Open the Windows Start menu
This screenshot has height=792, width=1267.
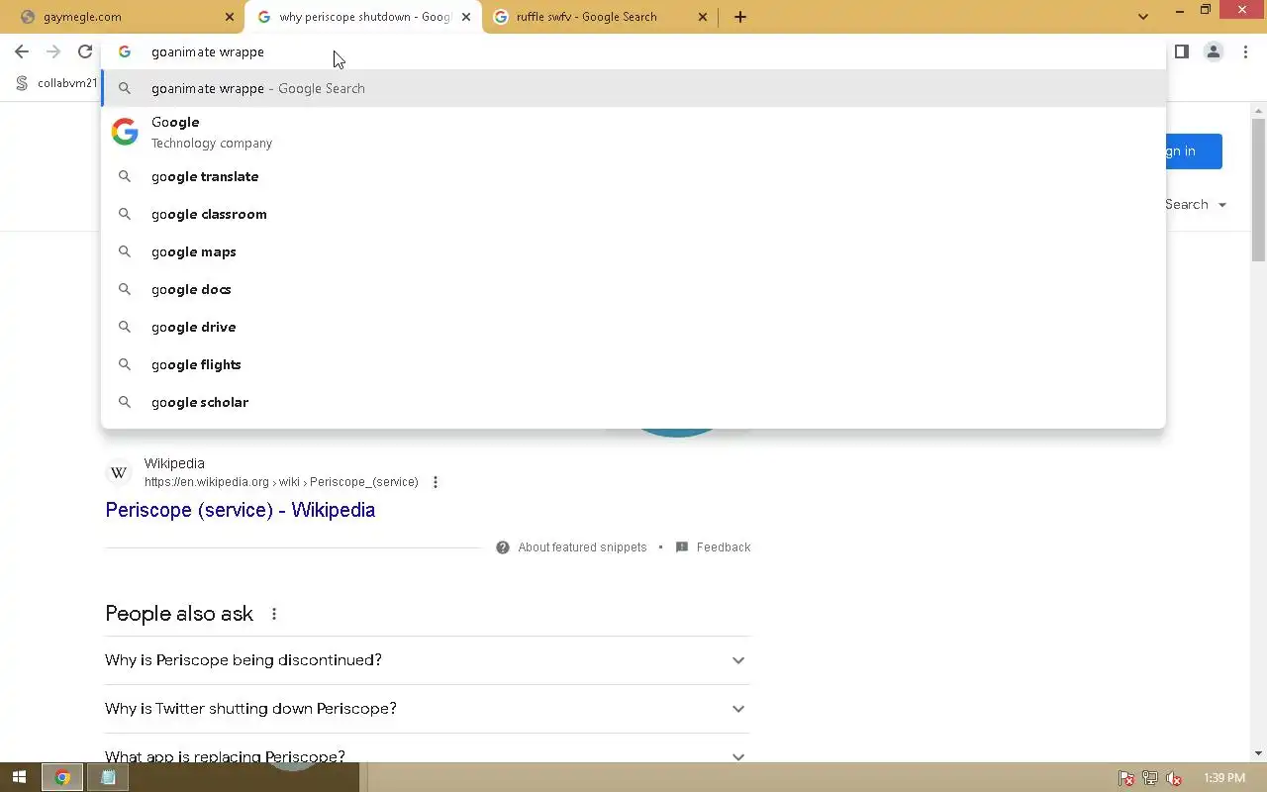pos(19,777)
